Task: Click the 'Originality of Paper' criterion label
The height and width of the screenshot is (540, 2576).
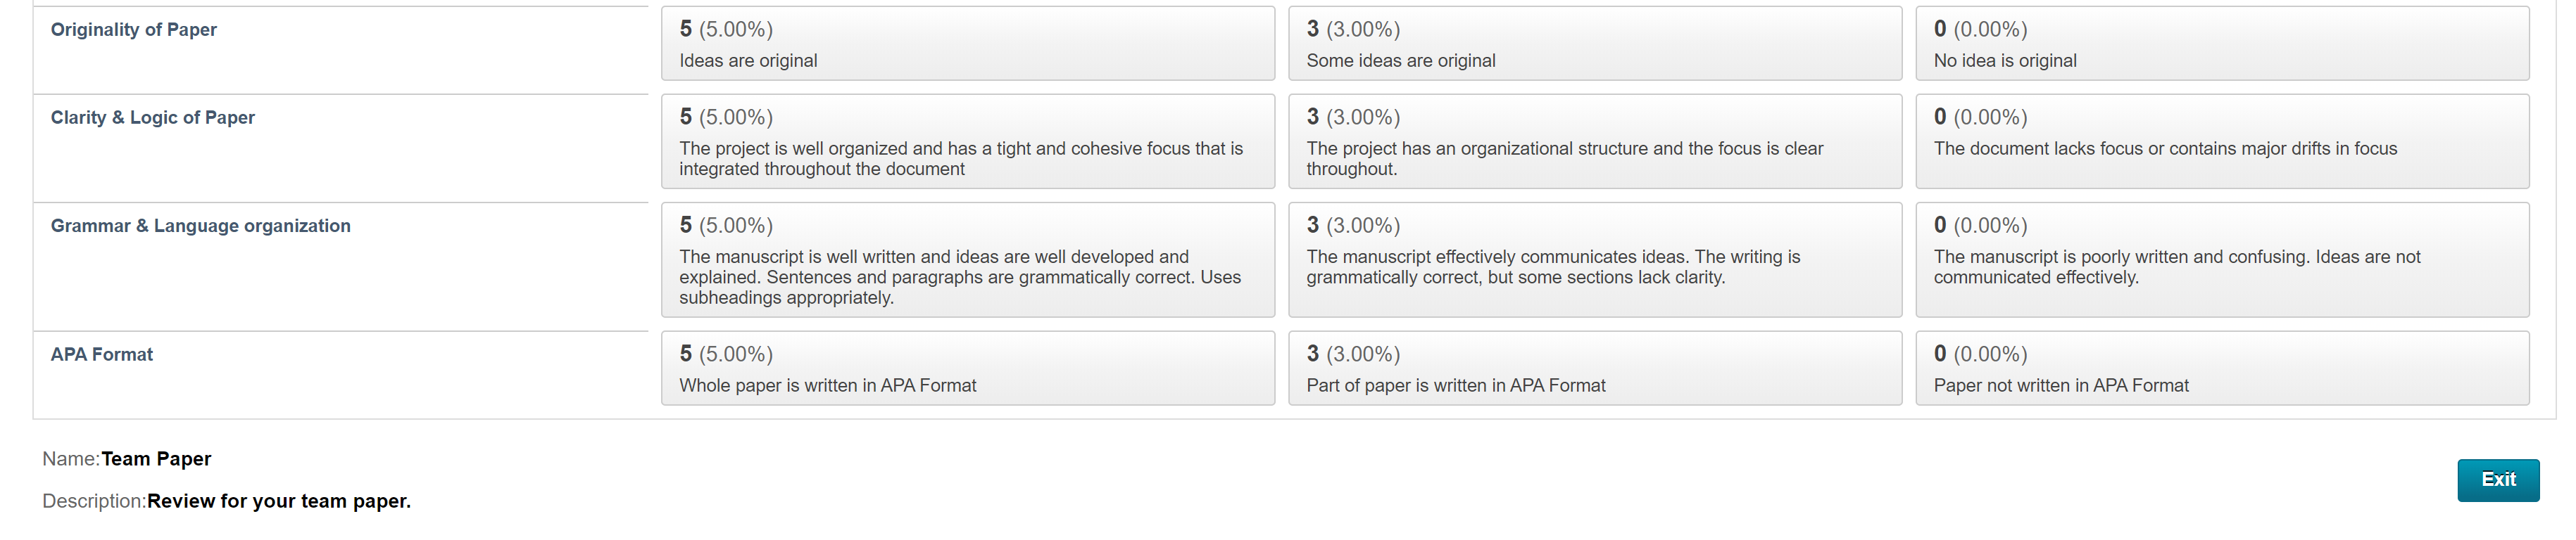Action: (134, 30)
